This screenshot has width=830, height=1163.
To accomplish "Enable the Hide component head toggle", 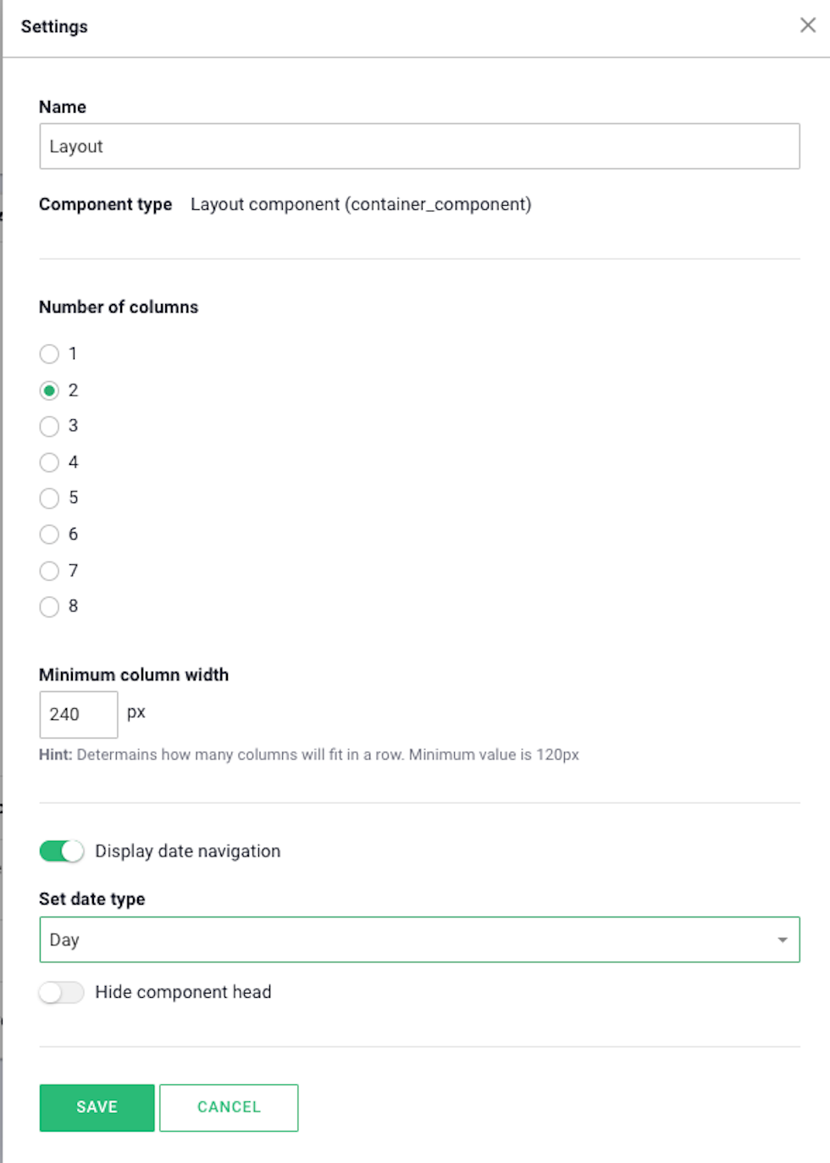I will [62, 992].
